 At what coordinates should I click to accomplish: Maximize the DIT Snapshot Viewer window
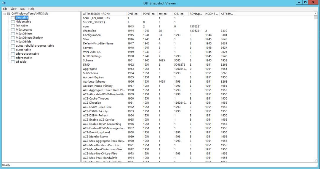[305, 2]
